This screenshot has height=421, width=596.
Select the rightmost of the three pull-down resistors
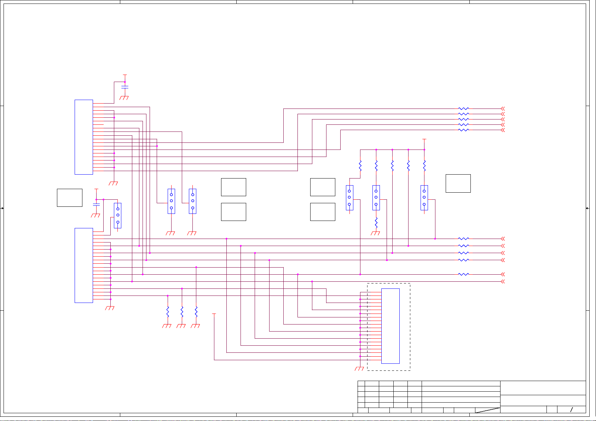point(196,312)
